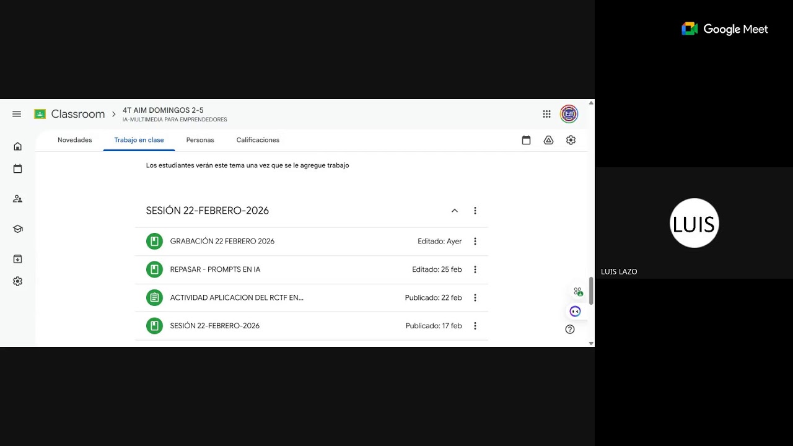Open the Calificaciones tab
793x446 pixels.
(x=258, y=140)
